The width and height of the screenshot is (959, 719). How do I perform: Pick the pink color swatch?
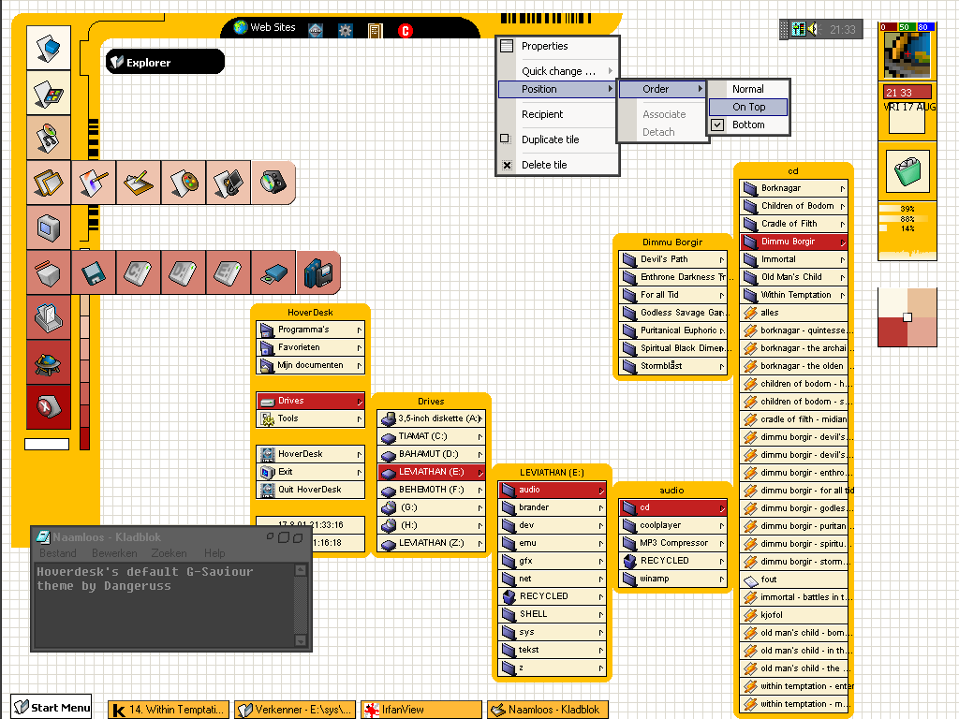click(x=922, y=332)
